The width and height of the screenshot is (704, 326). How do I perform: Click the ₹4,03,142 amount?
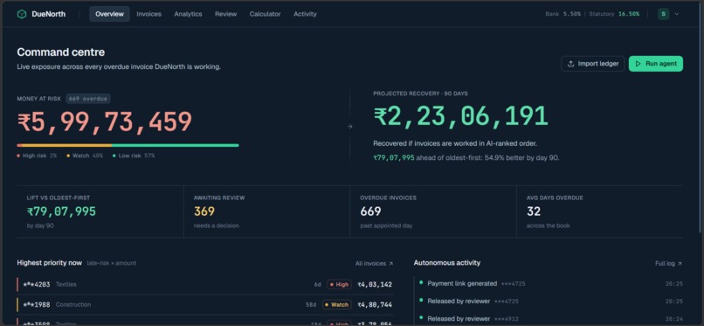(375, 284)
